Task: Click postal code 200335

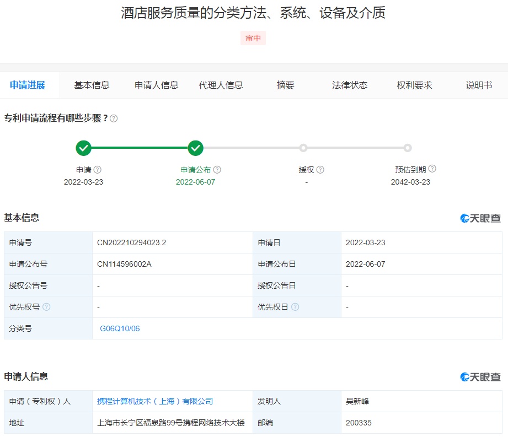Action: tap(359, 423)
